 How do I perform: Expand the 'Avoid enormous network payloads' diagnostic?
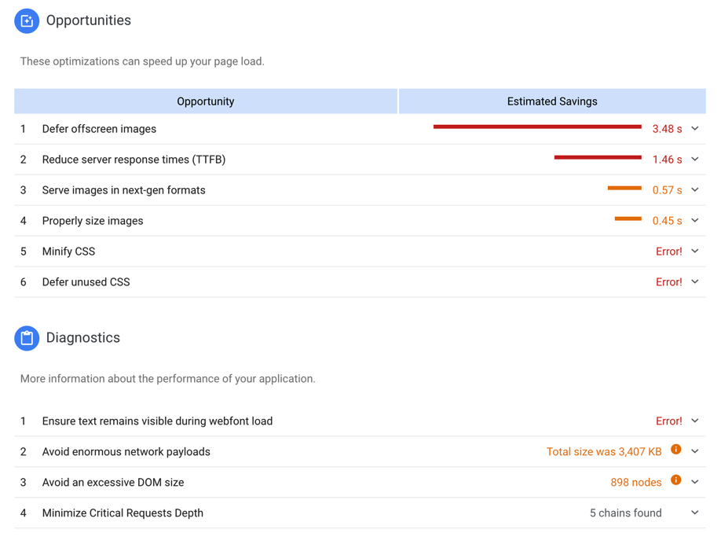point(694,451)
